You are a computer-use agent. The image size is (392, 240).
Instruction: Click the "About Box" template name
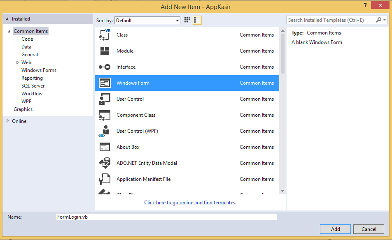coord(128,147)
